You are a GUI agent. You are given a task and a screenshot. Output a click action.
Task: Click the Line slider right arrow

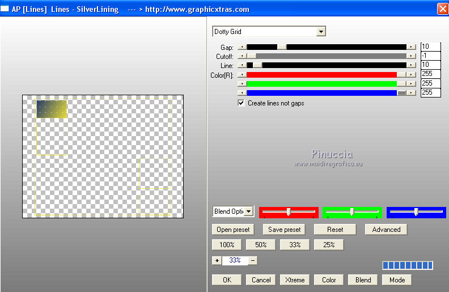[x=411, y=65]
